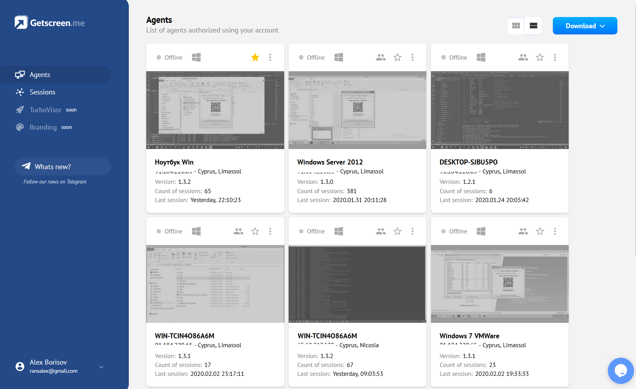Viewport: 636px width, 389px height.
Task: Click offline status dot on DESKTOP-SJBU5PO
Action: tap(443, 57)
